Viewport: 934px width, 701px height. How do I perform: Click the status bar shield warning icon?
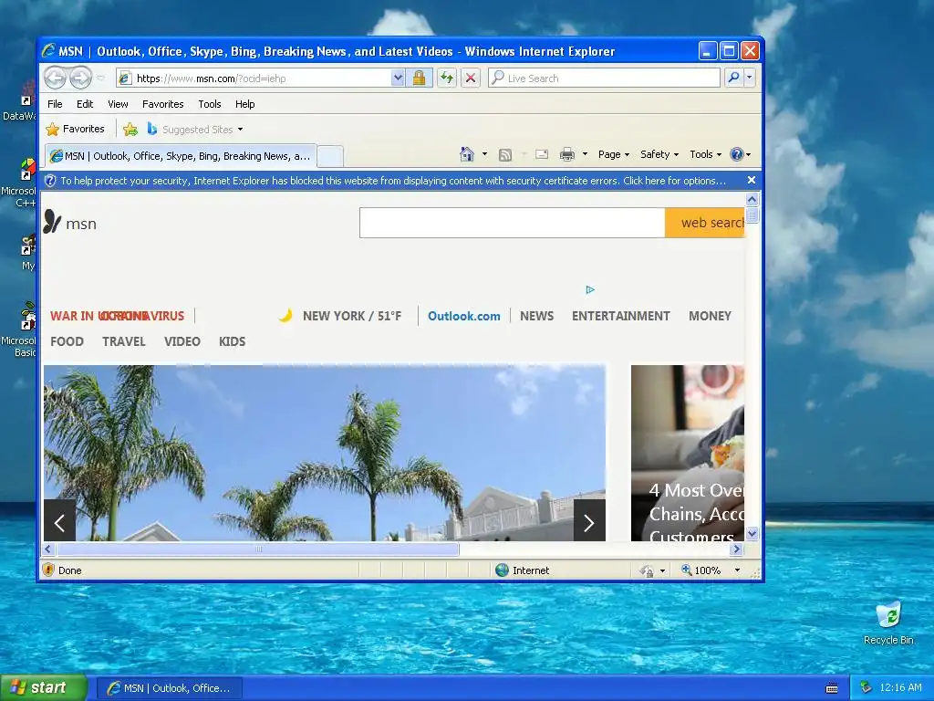(49, 570)
